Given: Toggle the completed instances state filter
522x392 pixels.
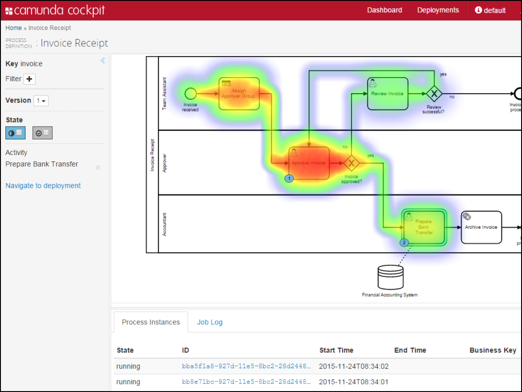Looking at the screenshot, I should point(42,133).
